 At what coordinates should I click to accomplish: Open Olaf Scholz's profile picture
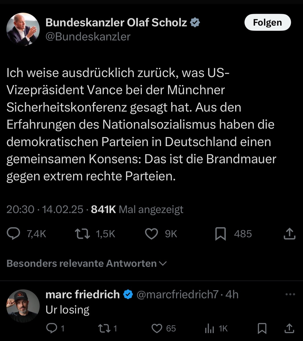[23, 29]
